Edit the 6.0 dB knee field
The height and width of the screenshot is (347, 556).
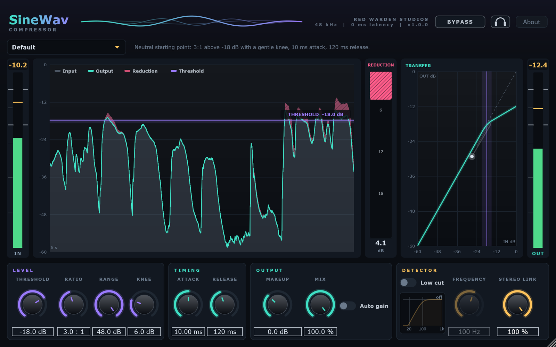coord(144,332)
